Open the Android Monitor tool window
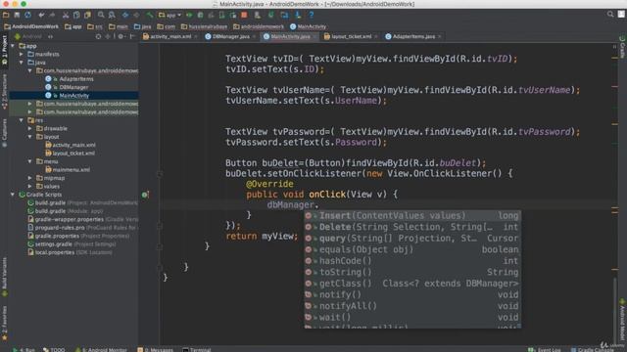This screenshot has height=352, width=627. (x=101, y=350)
